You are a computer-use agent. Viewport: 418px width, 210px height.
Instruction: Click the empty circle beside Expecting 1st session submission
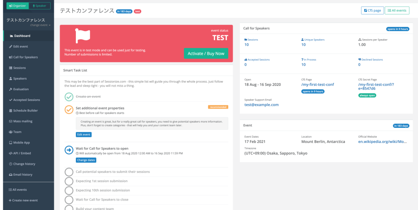click(69, 181)
